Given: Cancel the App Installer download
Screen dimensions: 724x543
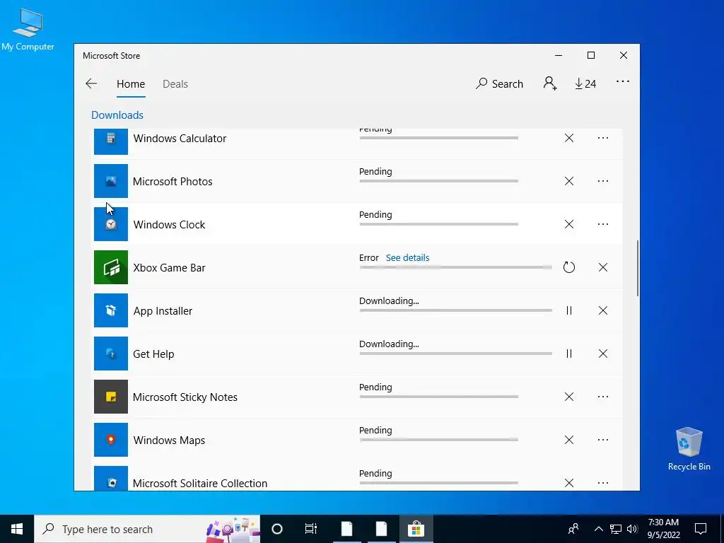Looking at the screenshot, I should coord(603,310).
